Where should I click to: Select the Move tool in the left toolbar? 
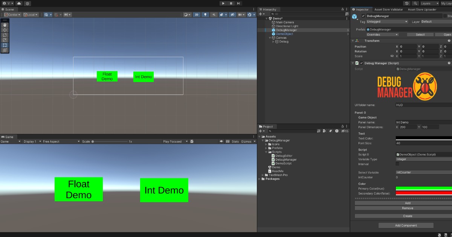[x=5, y=30]
